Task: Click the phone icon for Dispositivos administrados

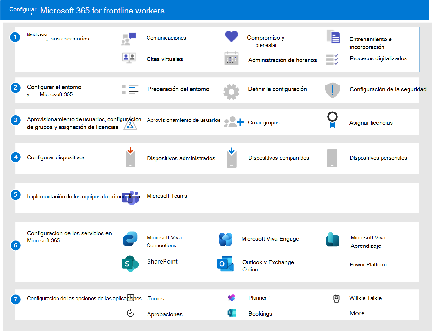Action: (x=130, y=157)
